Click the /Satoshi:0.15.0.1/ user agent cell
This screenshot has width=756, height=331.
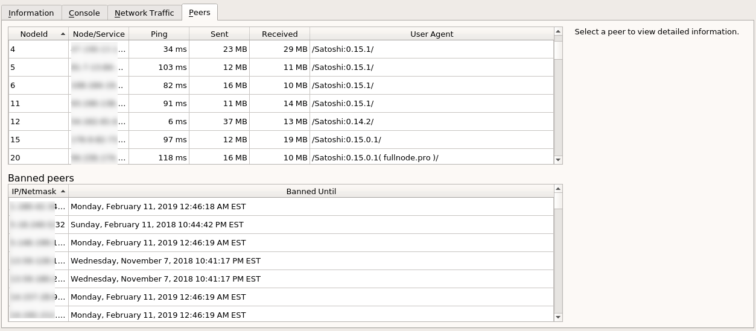pyautogui.click(x=431, y=140)
